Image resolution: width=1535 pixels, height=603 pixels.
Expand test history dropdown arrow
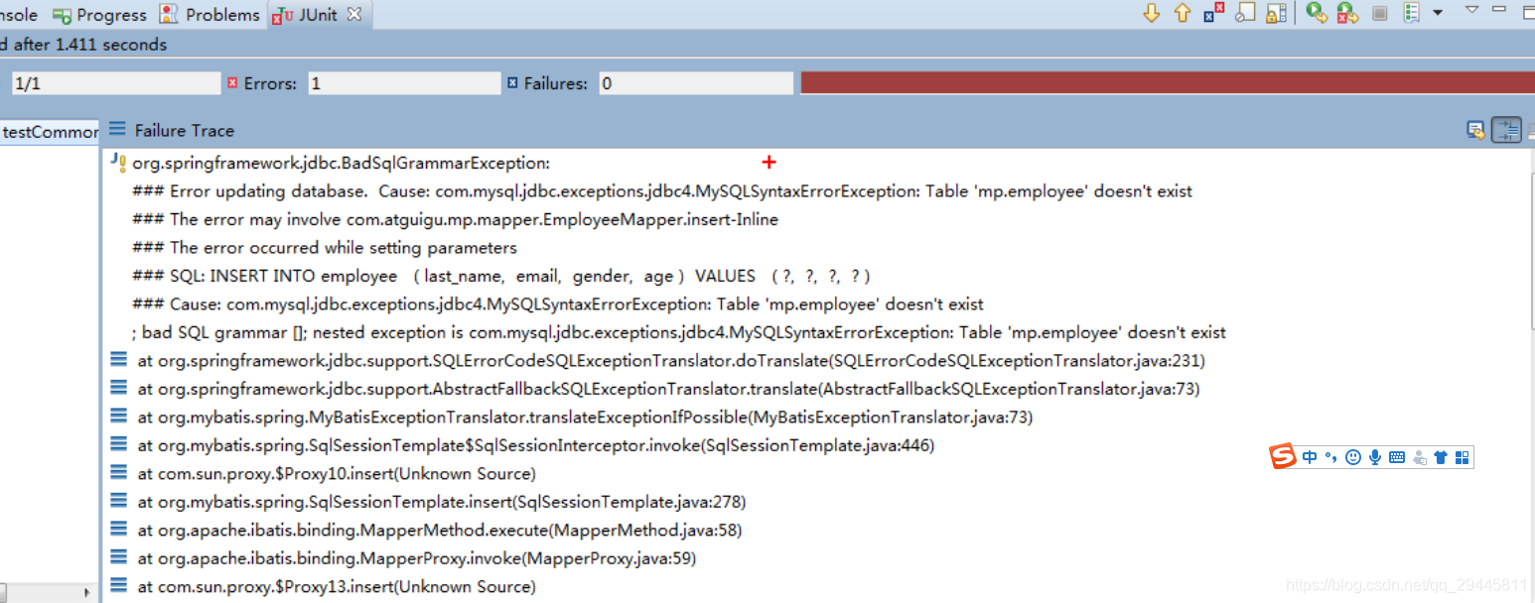coord(1438,14)
